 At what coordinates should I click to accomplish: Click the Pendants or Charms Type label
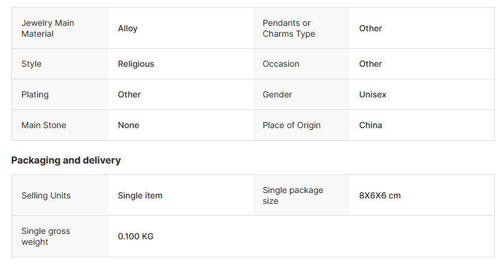[x=289, y=28]
